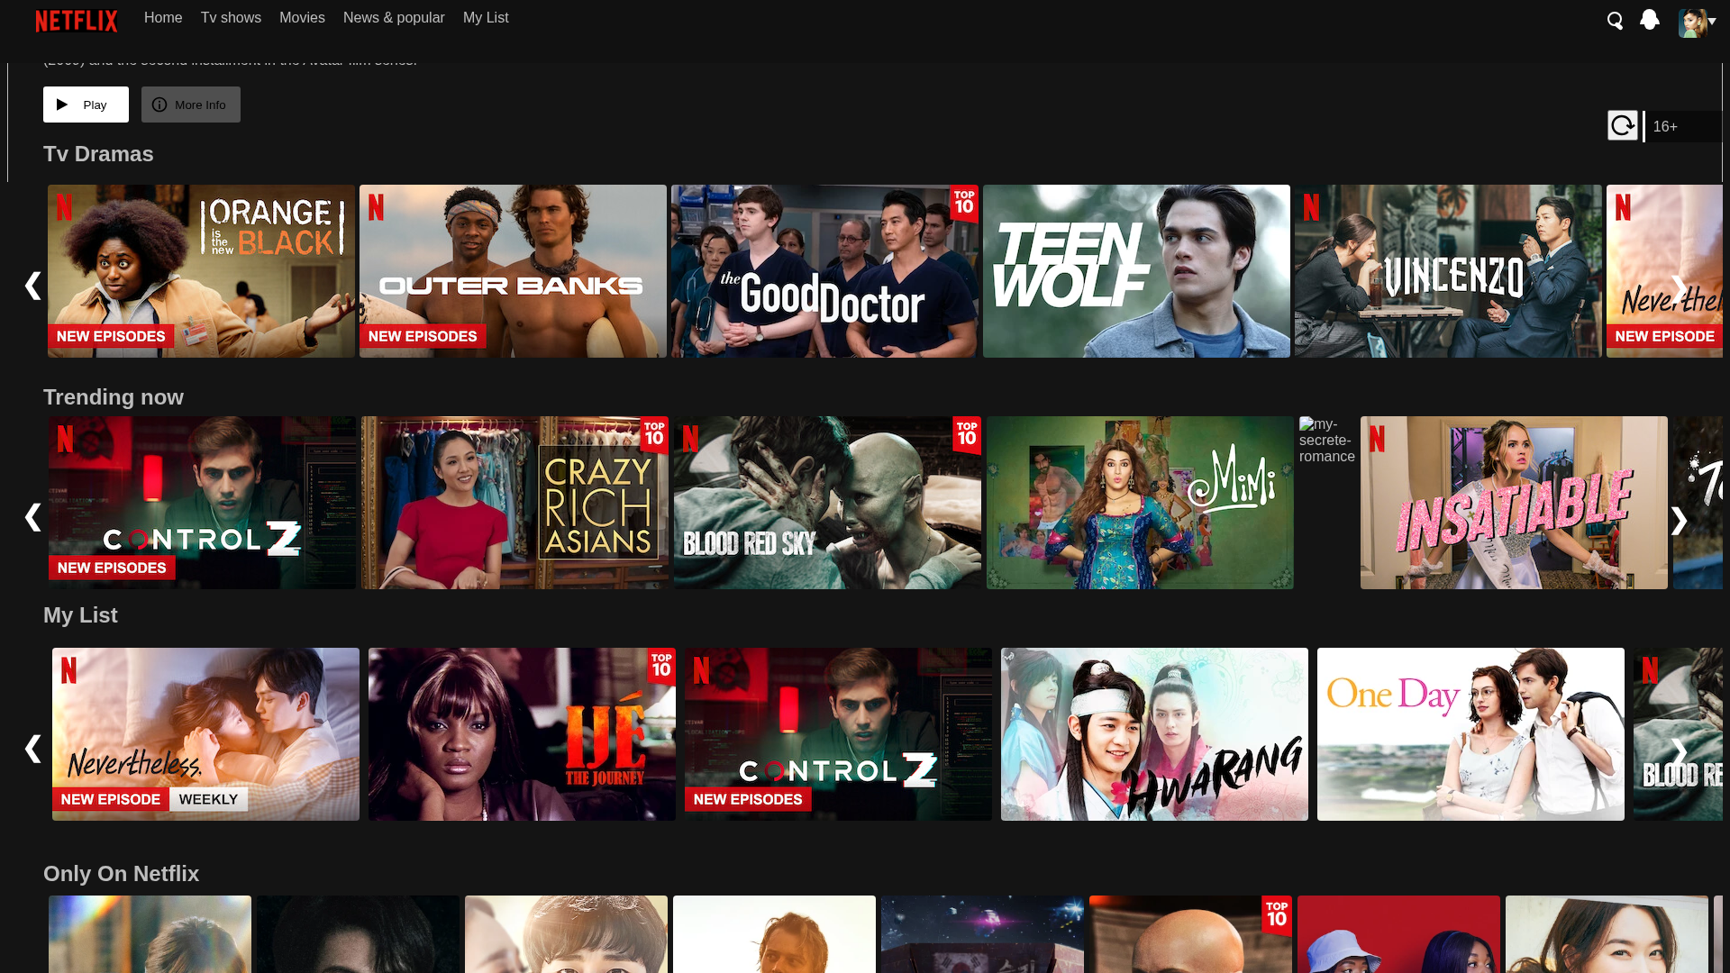Open Crazy Rich Asians thumbnail
This screenshot has width=1730, height=973.
(x=514, y=503)
